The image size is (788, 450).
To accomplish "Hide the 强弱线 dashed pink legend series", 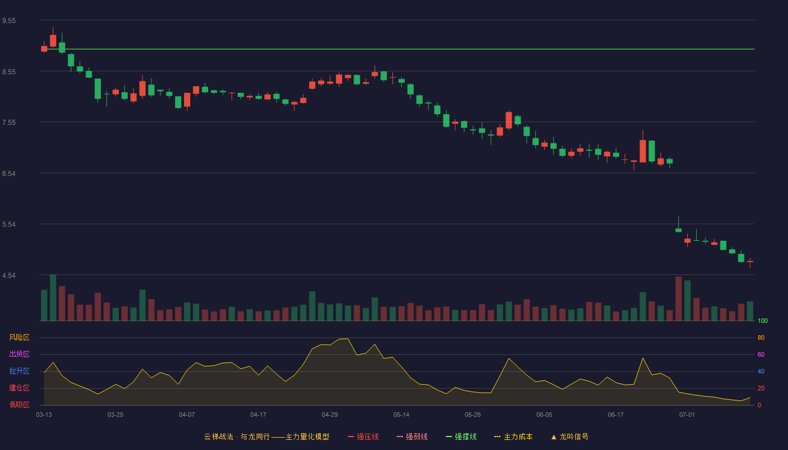I will [412, 436].
